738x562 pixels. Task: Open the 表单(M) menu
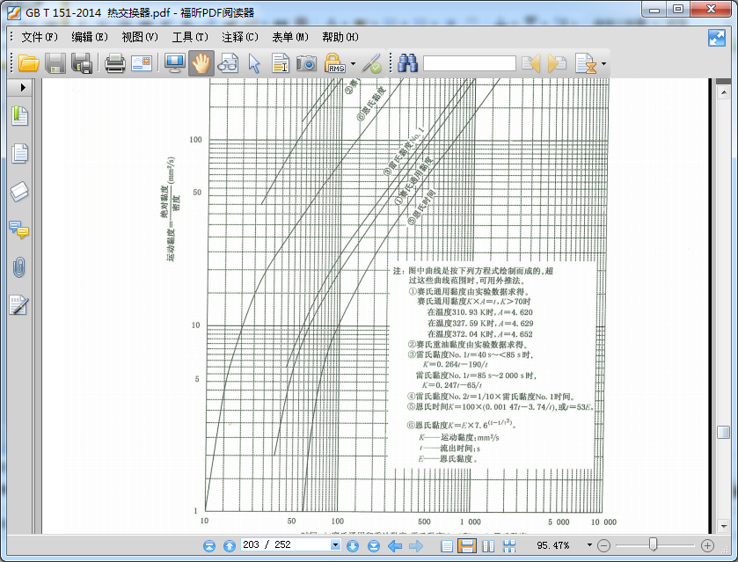point(290,37)
